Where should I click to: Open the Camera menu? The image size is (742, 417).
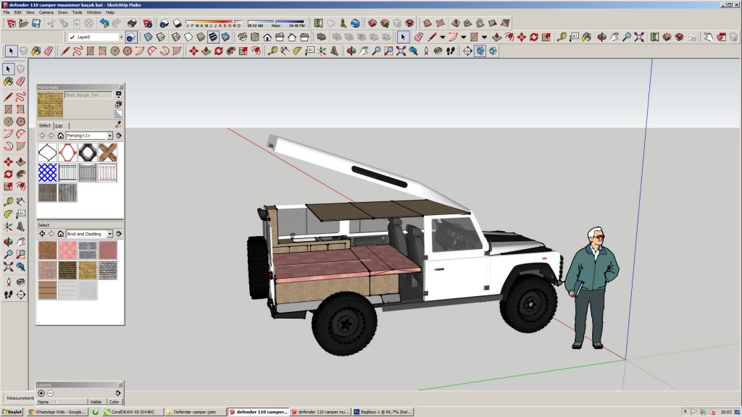46,12
